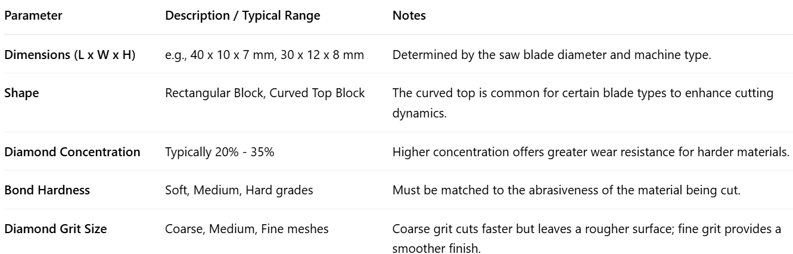The width and height of the screenshot is (793, 254).
Task: Select the Typically 20% - 35% cell
Action: (219, 151)
